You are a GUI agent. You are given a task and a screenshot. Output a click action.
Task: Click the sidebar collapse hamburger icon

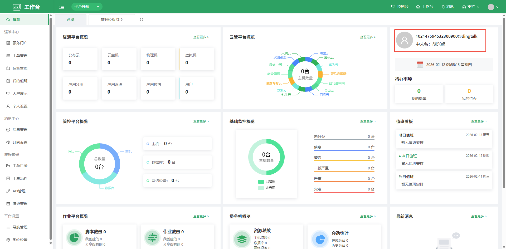click(62, 7)
